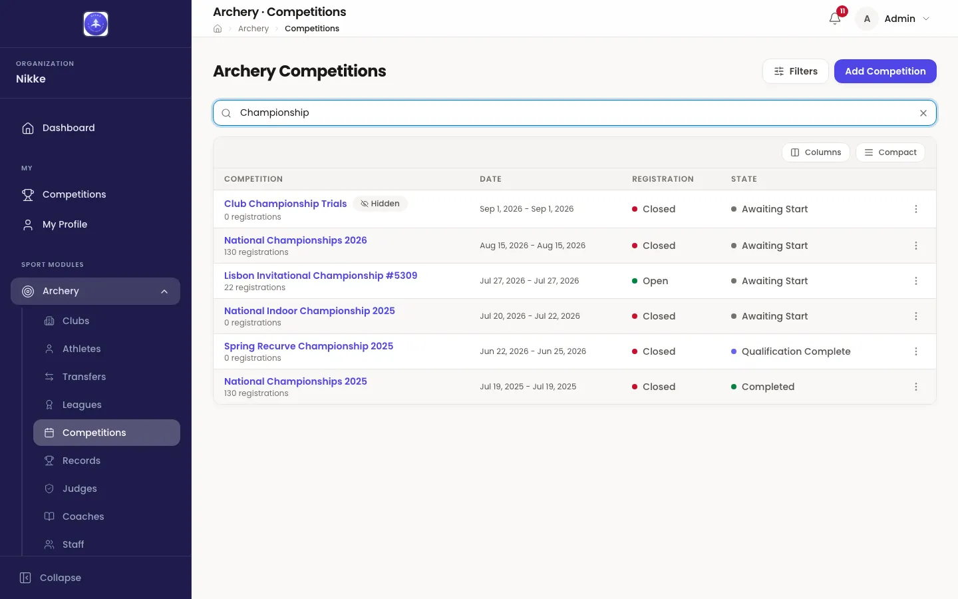Screen dimensions: 958x599
Task: Open the Judges section
Action: [106, 489]
